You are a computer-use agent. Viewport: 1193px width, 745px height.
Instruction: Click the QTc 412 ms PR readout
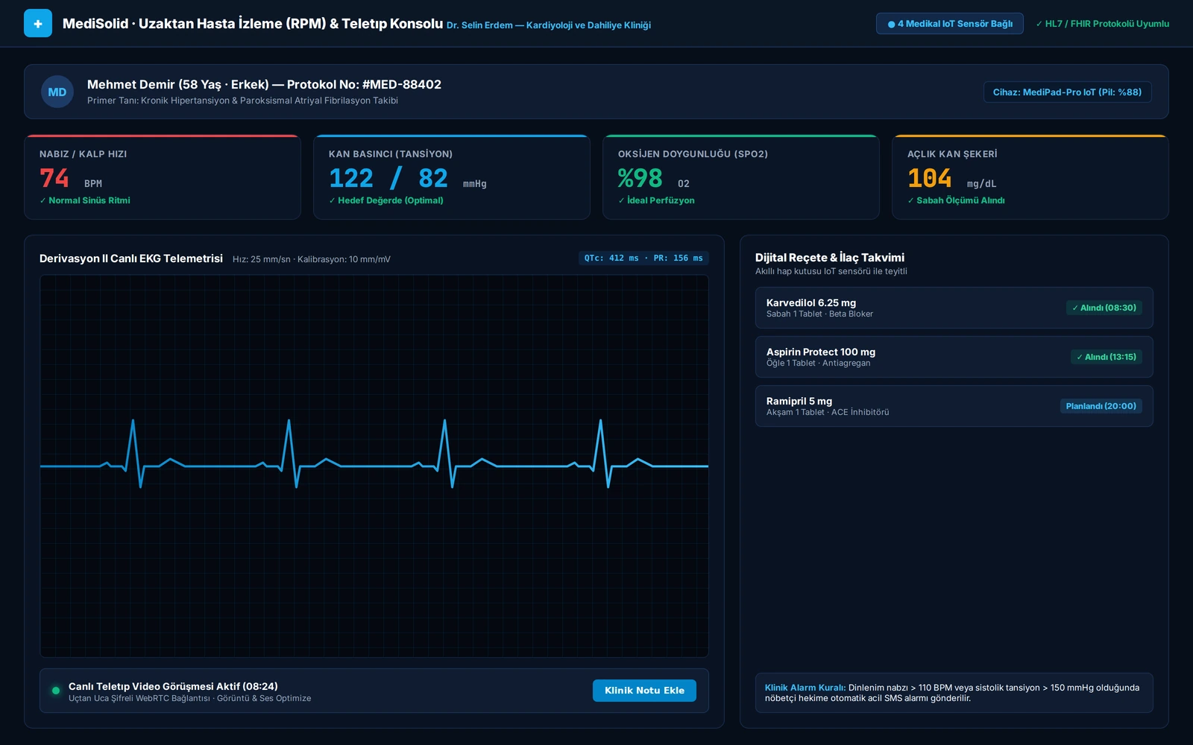coord(643,258)
